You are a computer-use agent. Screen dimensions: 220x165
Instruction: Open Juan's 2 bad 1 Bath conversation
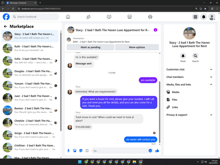pyautogui.click(x=30, y=98)
